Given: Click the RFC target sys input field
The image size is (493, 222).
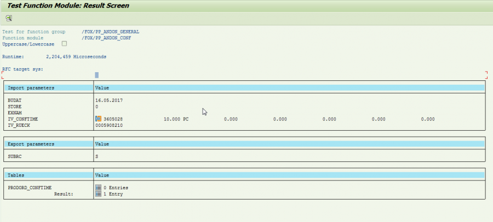Looking at the screenshot, I should 97,75.
